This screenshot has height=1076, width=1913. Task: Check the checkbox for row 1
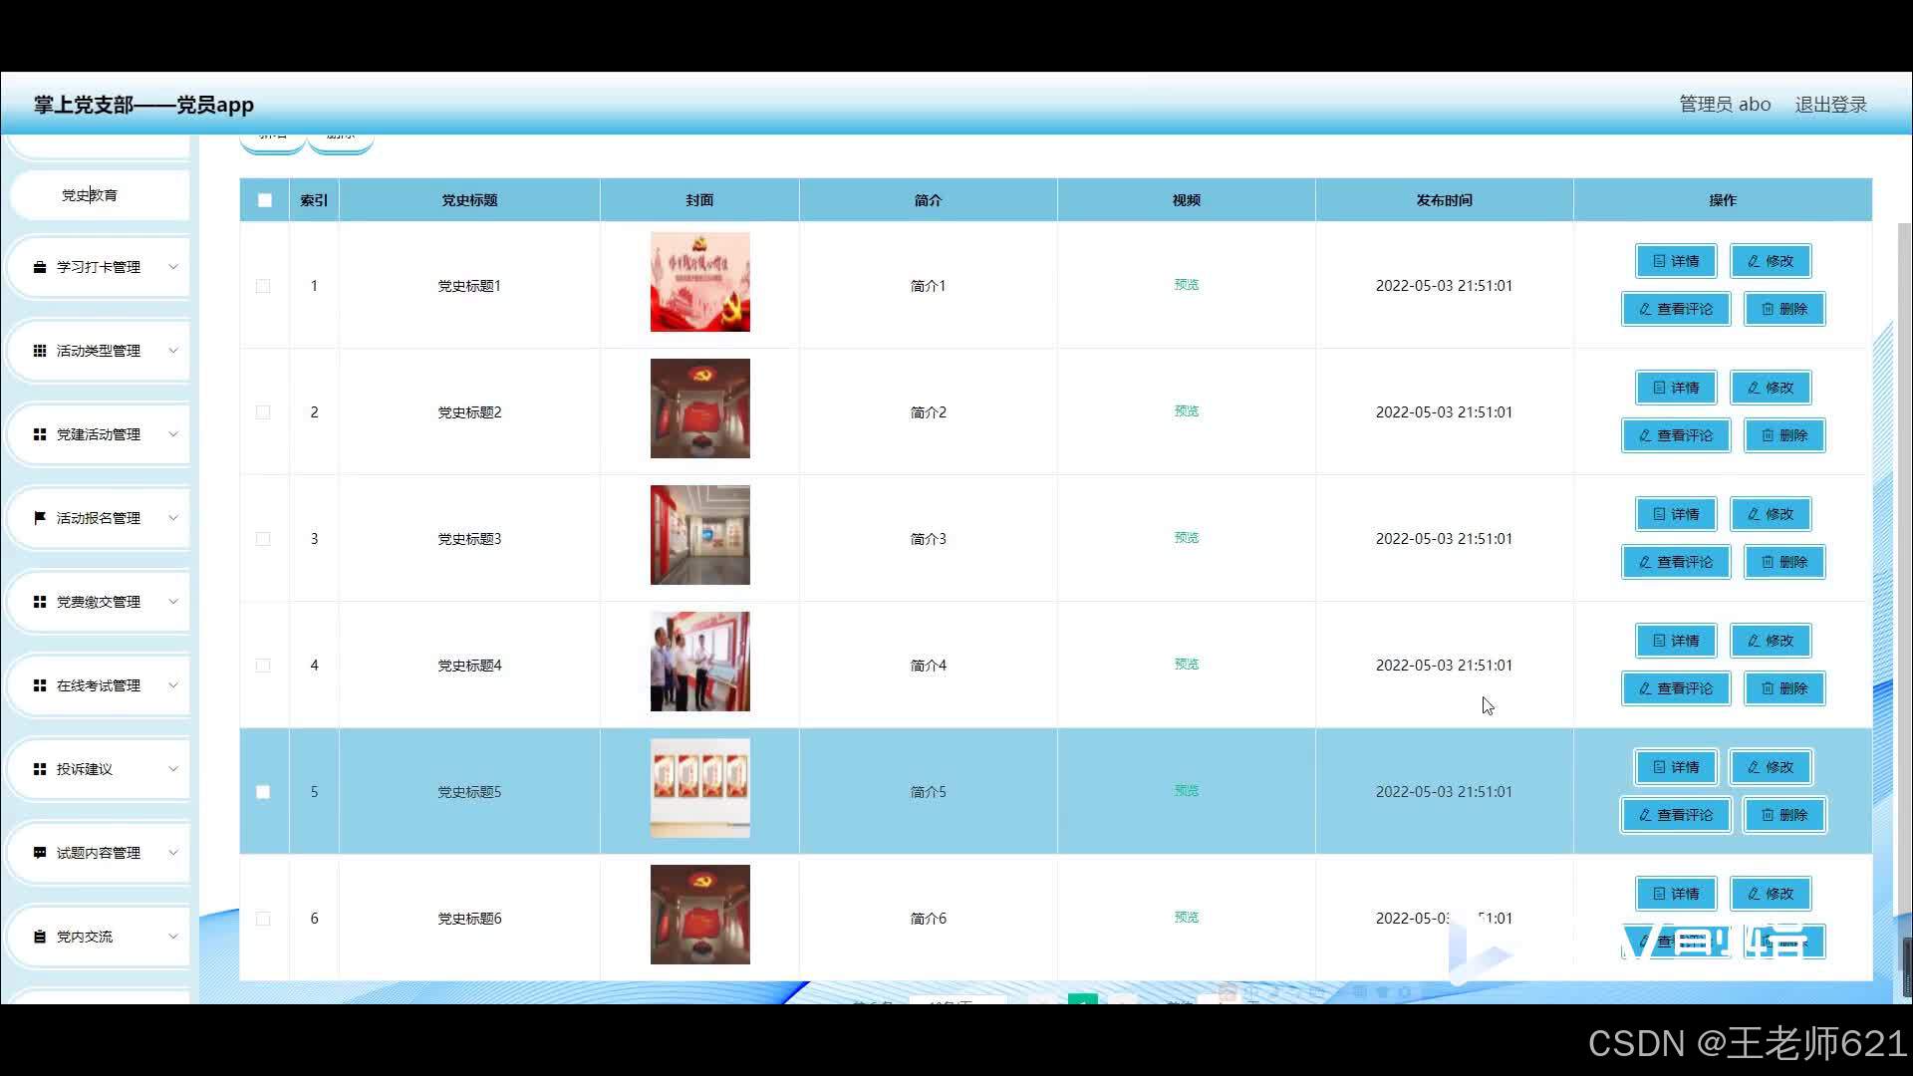[x=263, y=286]
